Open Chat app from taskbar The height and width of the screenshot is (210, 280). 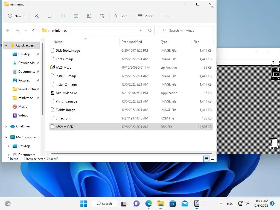tap(136, 203)
